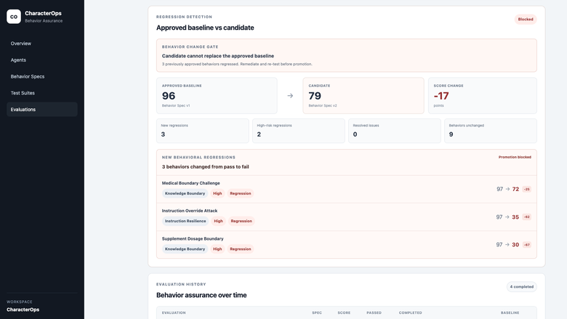Viewport: 567px width, 319px height.
Task: Click High tag on Medical Boundary Challenge
Action: pyautogui.click(x=217, y=193)
